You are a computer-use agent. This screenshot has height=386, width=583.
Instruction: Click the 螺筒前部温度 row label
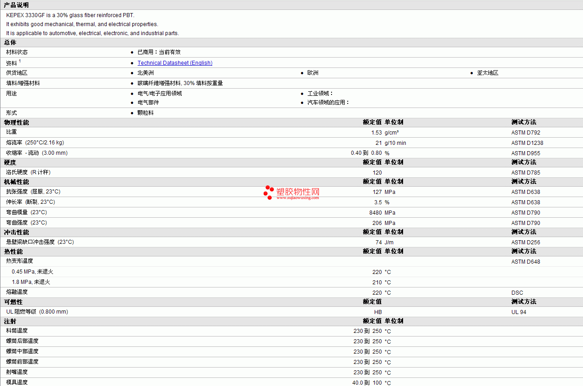(22, 362)
